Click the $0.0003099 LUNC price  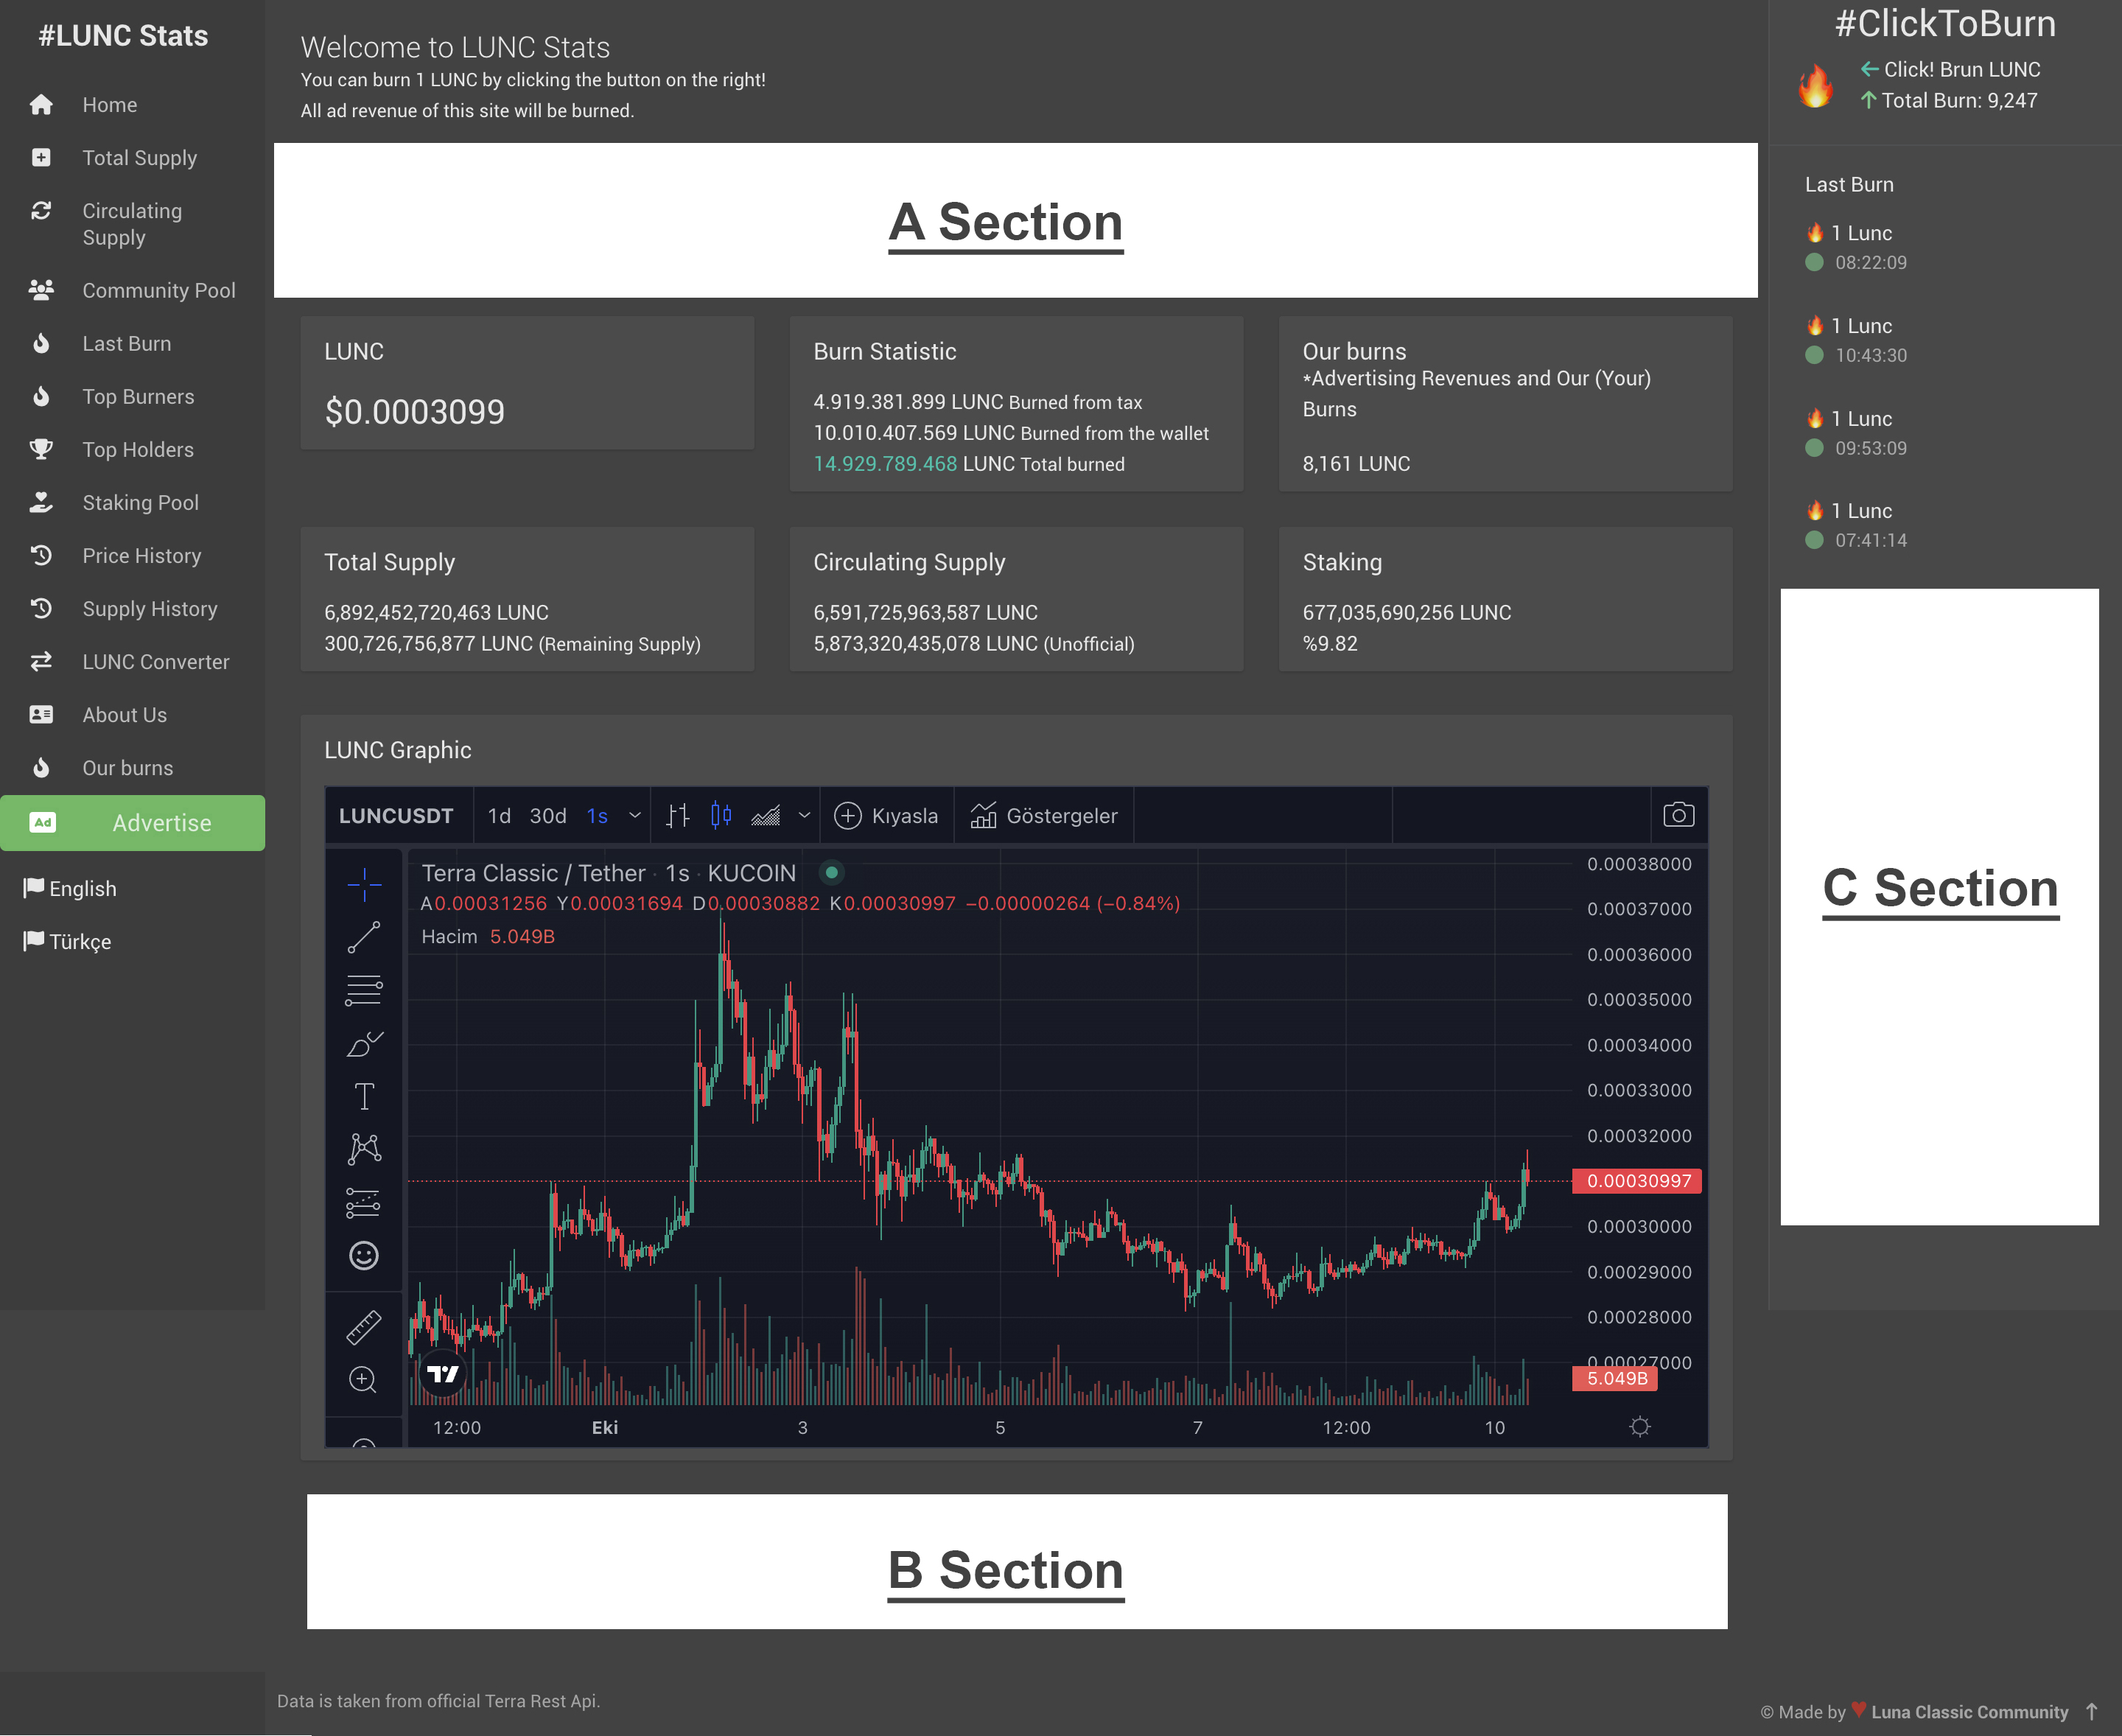(x=414, y=411)
